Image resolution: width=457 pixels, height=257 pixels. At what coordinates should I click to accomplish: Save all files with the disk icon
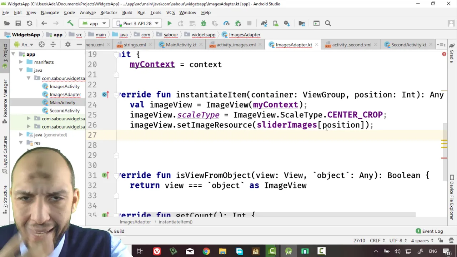[x=18, y=24]
